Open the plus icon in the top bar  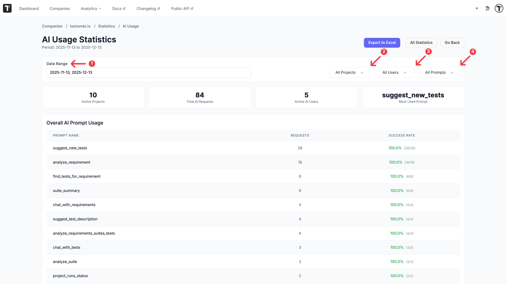(x=477, y=8)
